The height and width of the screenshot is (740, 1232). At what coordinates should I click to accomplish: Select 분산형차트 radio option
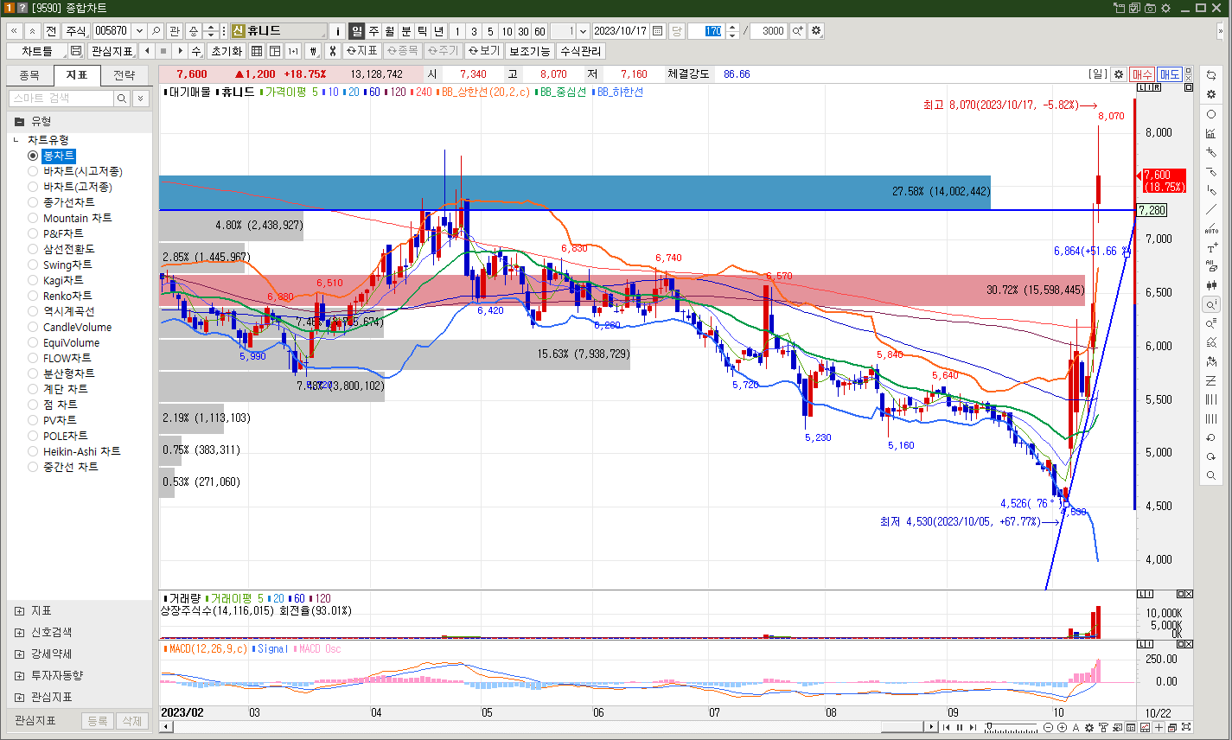click(x=33, y=373)
